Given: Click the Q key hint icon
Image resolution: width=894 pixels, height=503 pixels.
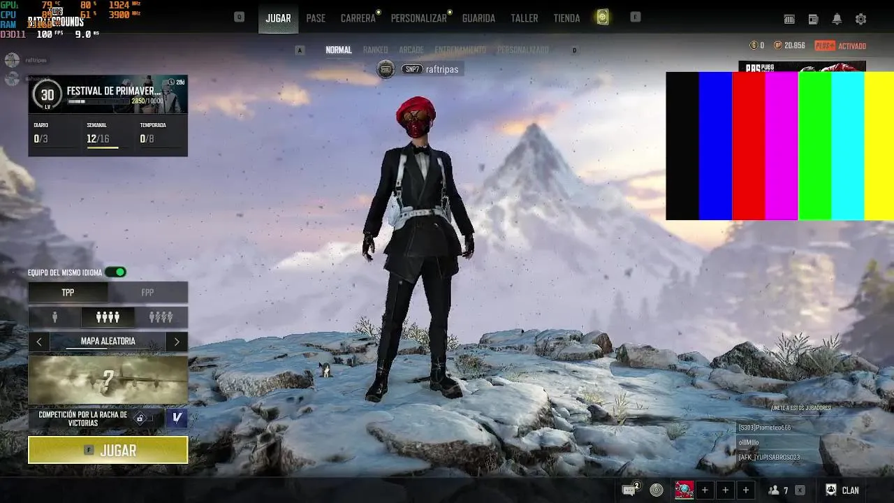Looking at the screenshot, I should coord(240,17).
